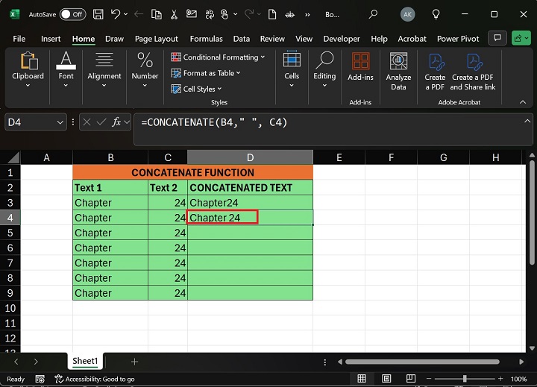This screenshot has width=537, height=387.
Task: Expand the Name Box dropdown arrow
Action: [59, 122]
